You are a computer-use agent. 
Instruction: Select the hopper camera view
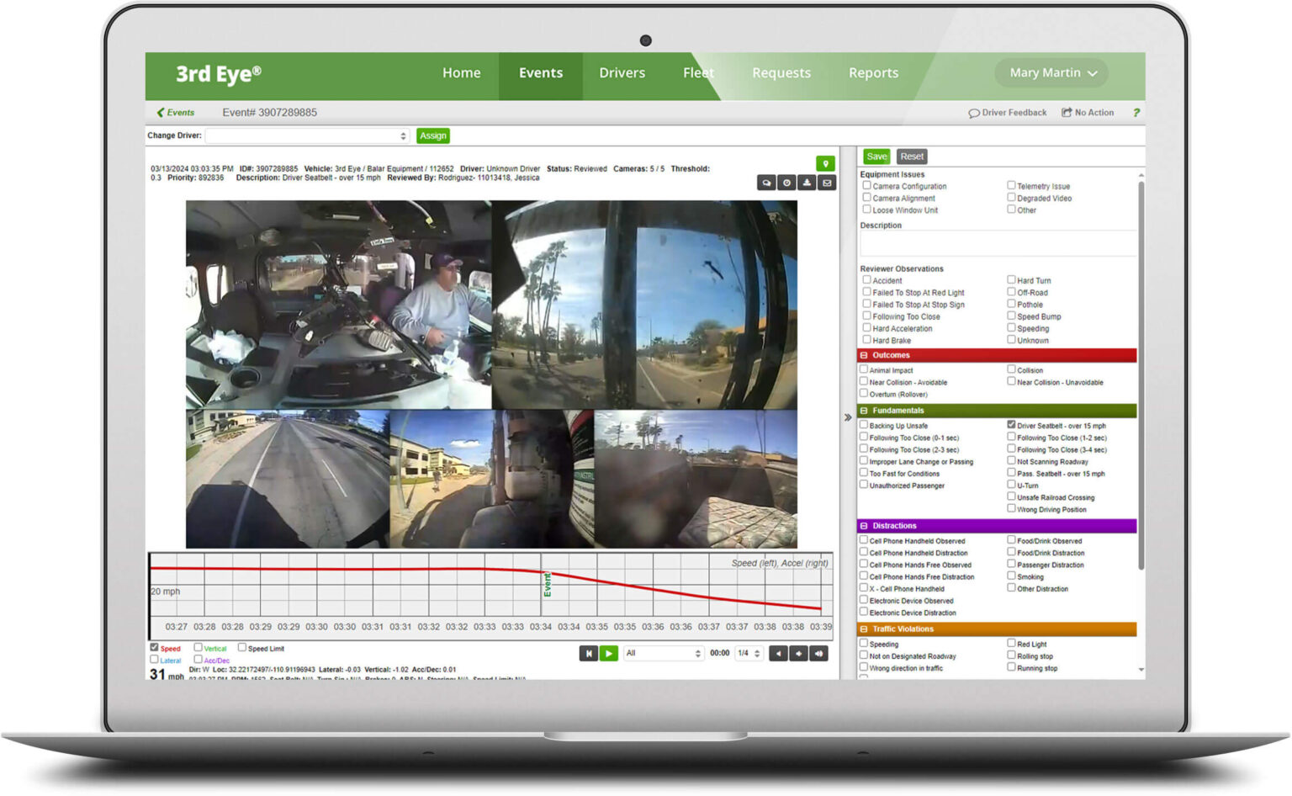696,479
